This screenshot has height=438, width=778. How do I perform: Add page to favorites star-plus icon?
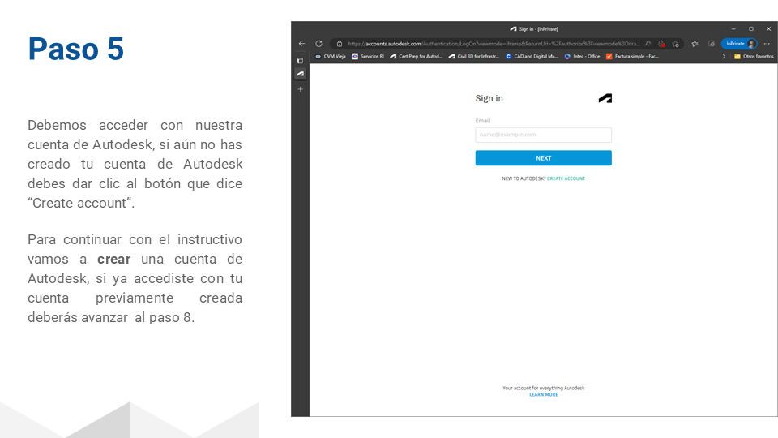tap(675, 44)
